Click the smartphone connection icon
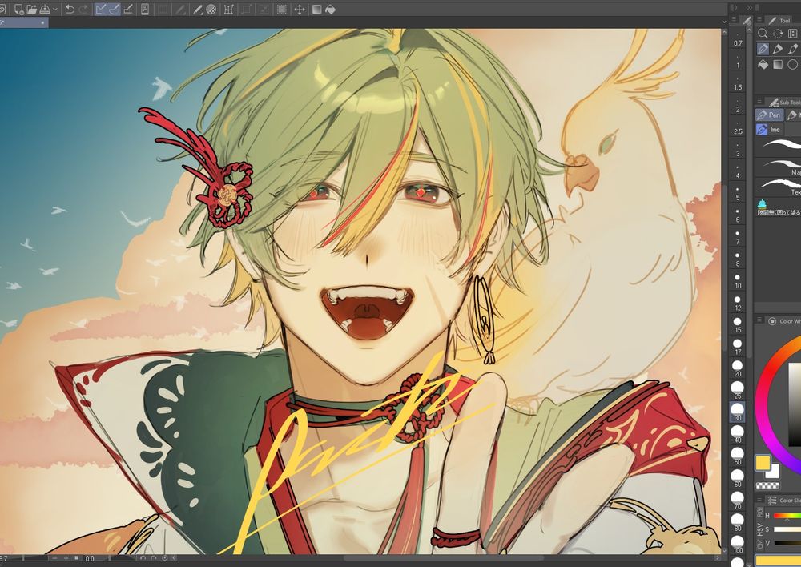 tap(145, 9)
